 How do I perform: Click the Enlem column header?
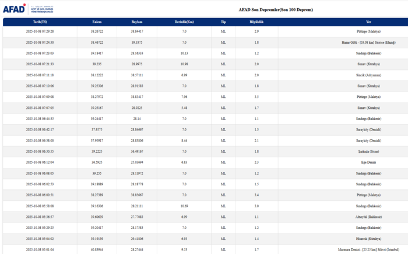(97, 22)
